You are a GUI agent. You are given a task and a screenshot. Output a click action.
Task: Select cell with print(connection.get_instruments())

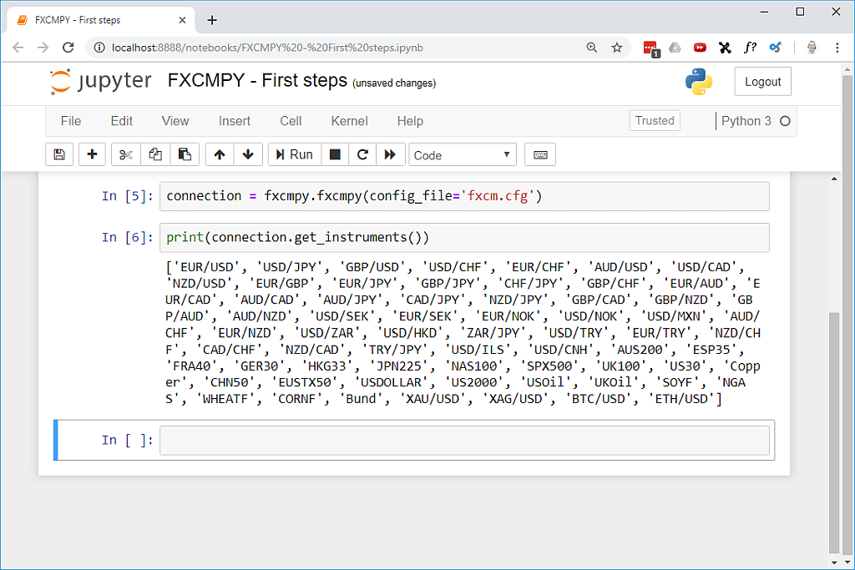point(464,238)
